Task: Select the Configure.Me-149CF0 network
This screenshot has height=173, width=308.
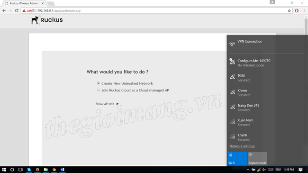Action: coord(267,63)
